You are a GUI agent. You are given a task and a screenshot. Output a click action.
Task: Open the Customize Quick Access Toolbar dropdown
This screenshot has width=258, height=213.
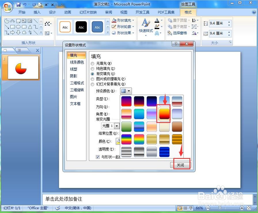(61, 5)
